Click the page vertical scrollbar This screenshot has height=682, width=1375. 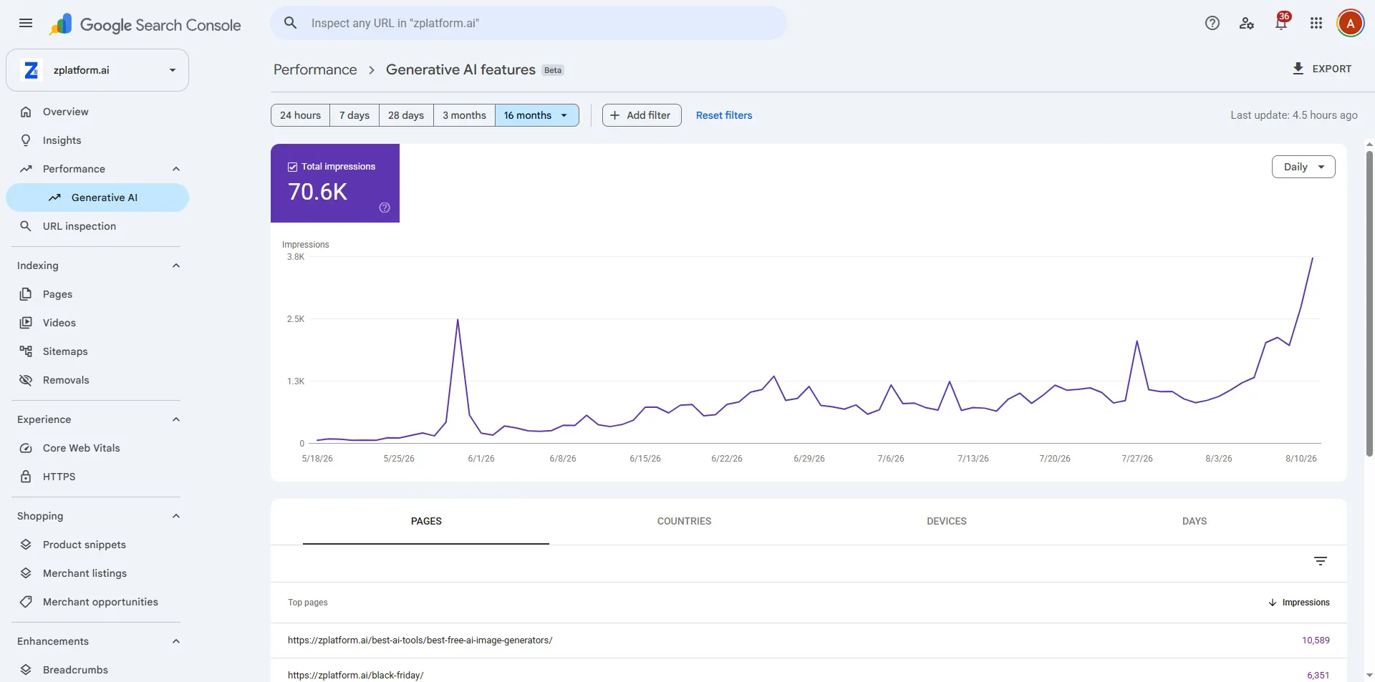(x=1369, y=303)
